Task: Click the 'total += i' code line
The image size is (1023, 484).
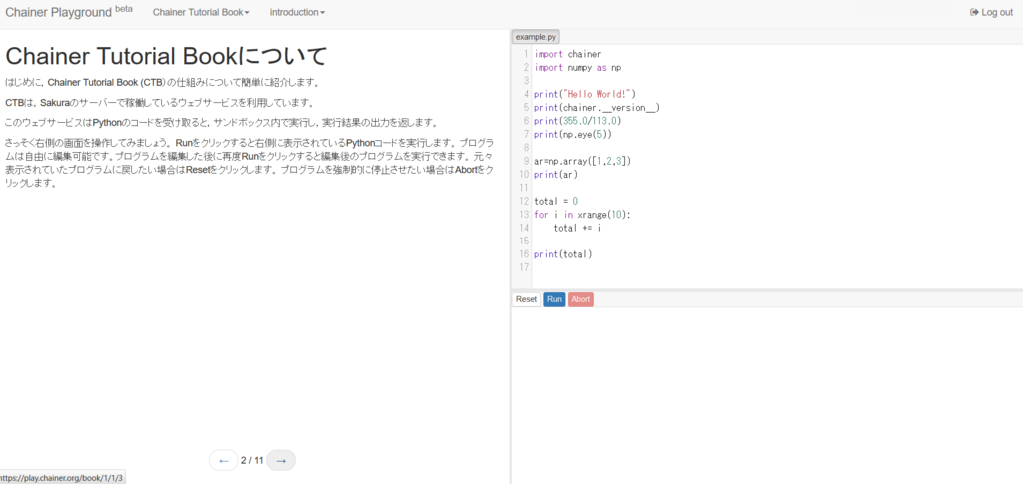Action: pyautogui.click(x=577, y=228)
